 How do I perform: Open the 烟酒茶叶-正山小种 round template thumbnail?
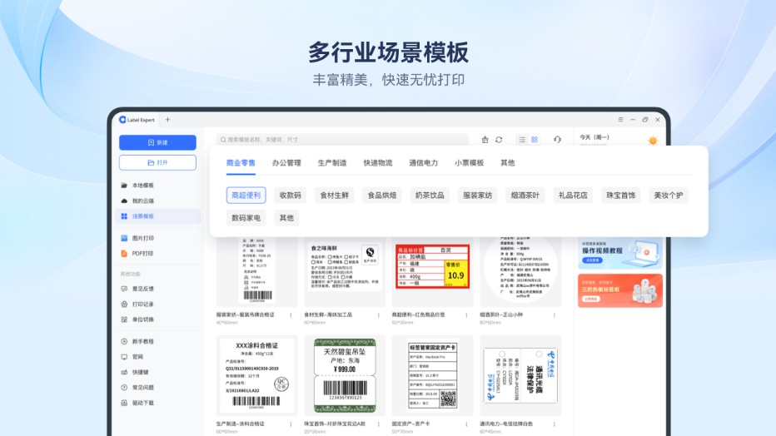[x=520, y=271]
